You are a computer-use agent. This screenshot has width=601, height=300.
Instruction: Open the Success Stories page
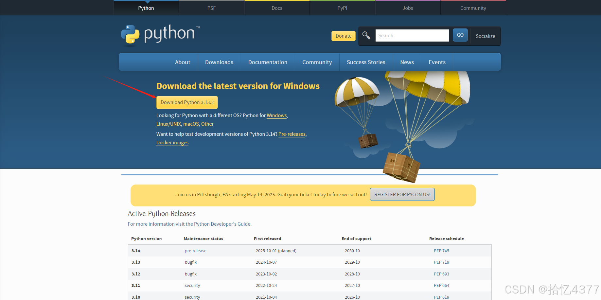point(366,62)
